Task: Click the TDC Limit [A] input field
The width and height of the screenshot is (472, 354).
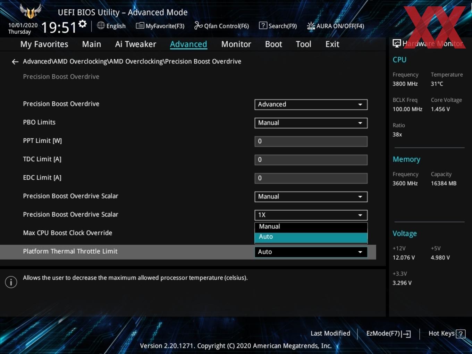Action: click(x=311, y=160)
